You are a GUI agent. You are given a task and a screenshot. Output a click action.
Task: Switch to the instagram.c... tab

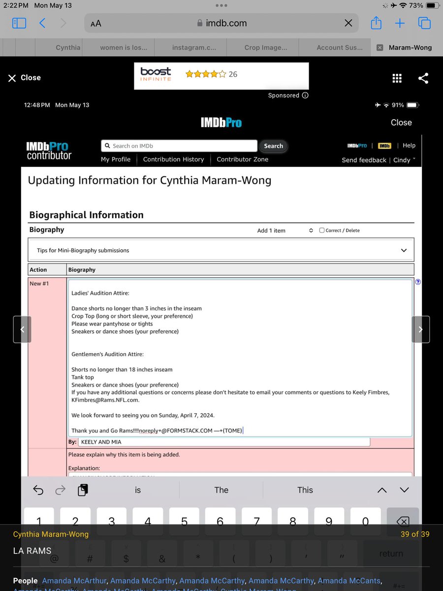[190, 48]
